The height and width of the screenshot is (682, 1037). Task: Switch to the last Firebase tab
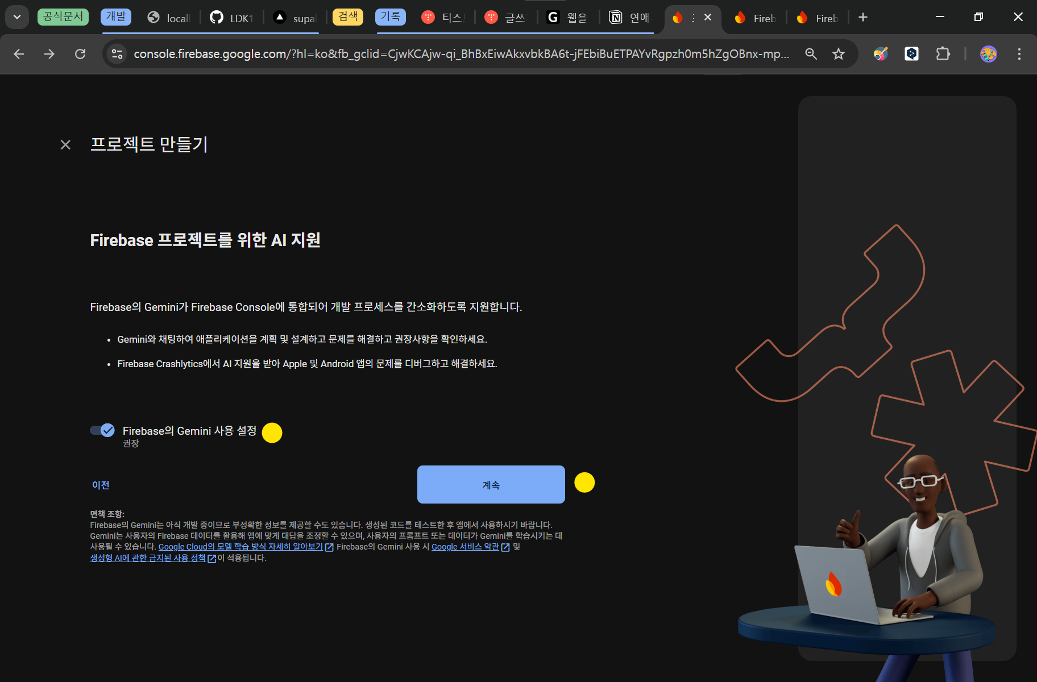pyautogui.click(x=817, y=18)
